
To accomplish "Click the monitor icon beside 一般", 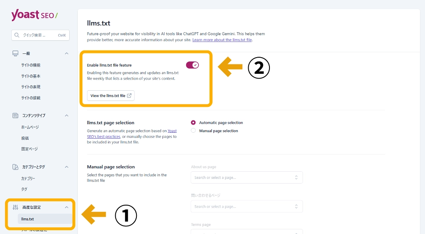I will coord(15,53).
